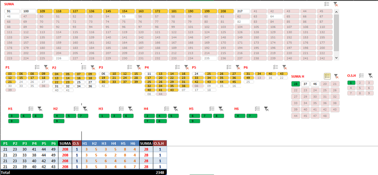Choose 24 in the P5 slicer
The width and height of the screenshot is (378, 175).
197,74
